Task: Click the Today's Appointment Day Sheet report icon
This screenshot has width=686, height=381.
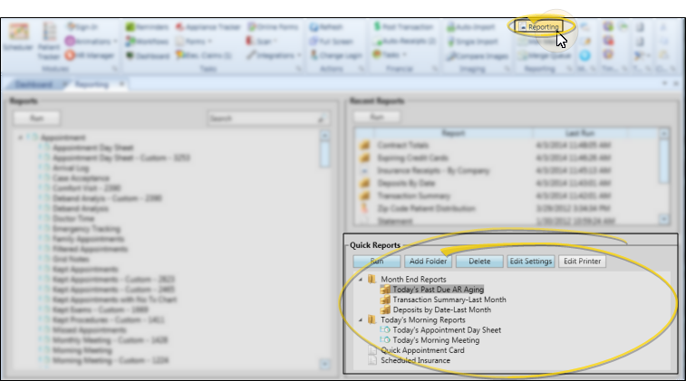Action: [385, 330]
